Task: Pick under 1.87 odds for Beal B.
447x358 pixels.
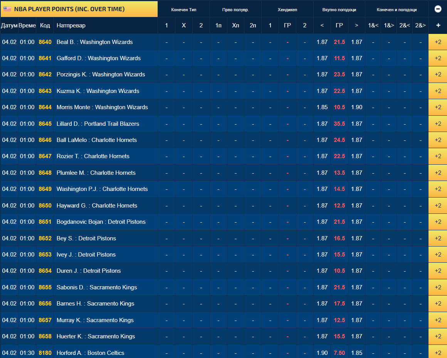Action: point(322,42)
